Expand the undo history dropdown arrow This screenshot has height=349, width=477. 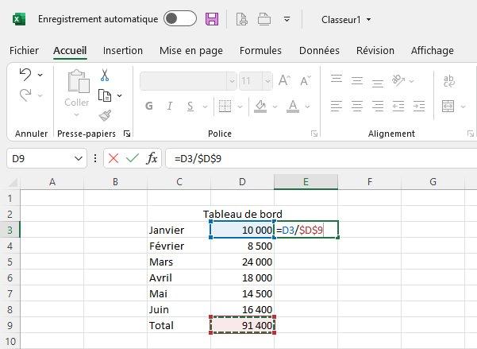point(40,75)
